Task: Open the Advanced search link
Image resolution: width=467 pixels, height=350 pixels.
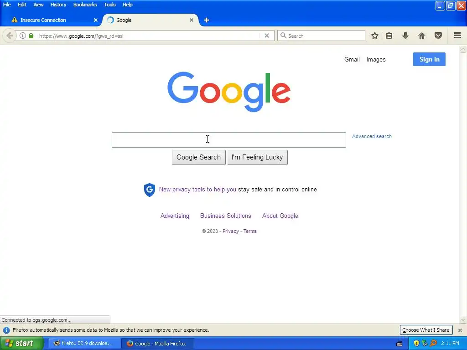Action: point(372,136)
